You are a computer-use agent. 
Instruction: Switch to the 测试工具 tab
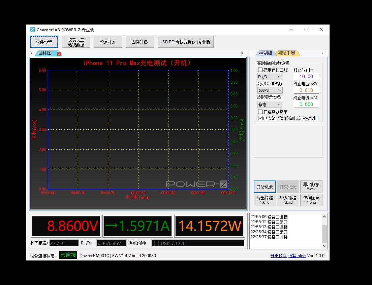click(x=286, y=53)
